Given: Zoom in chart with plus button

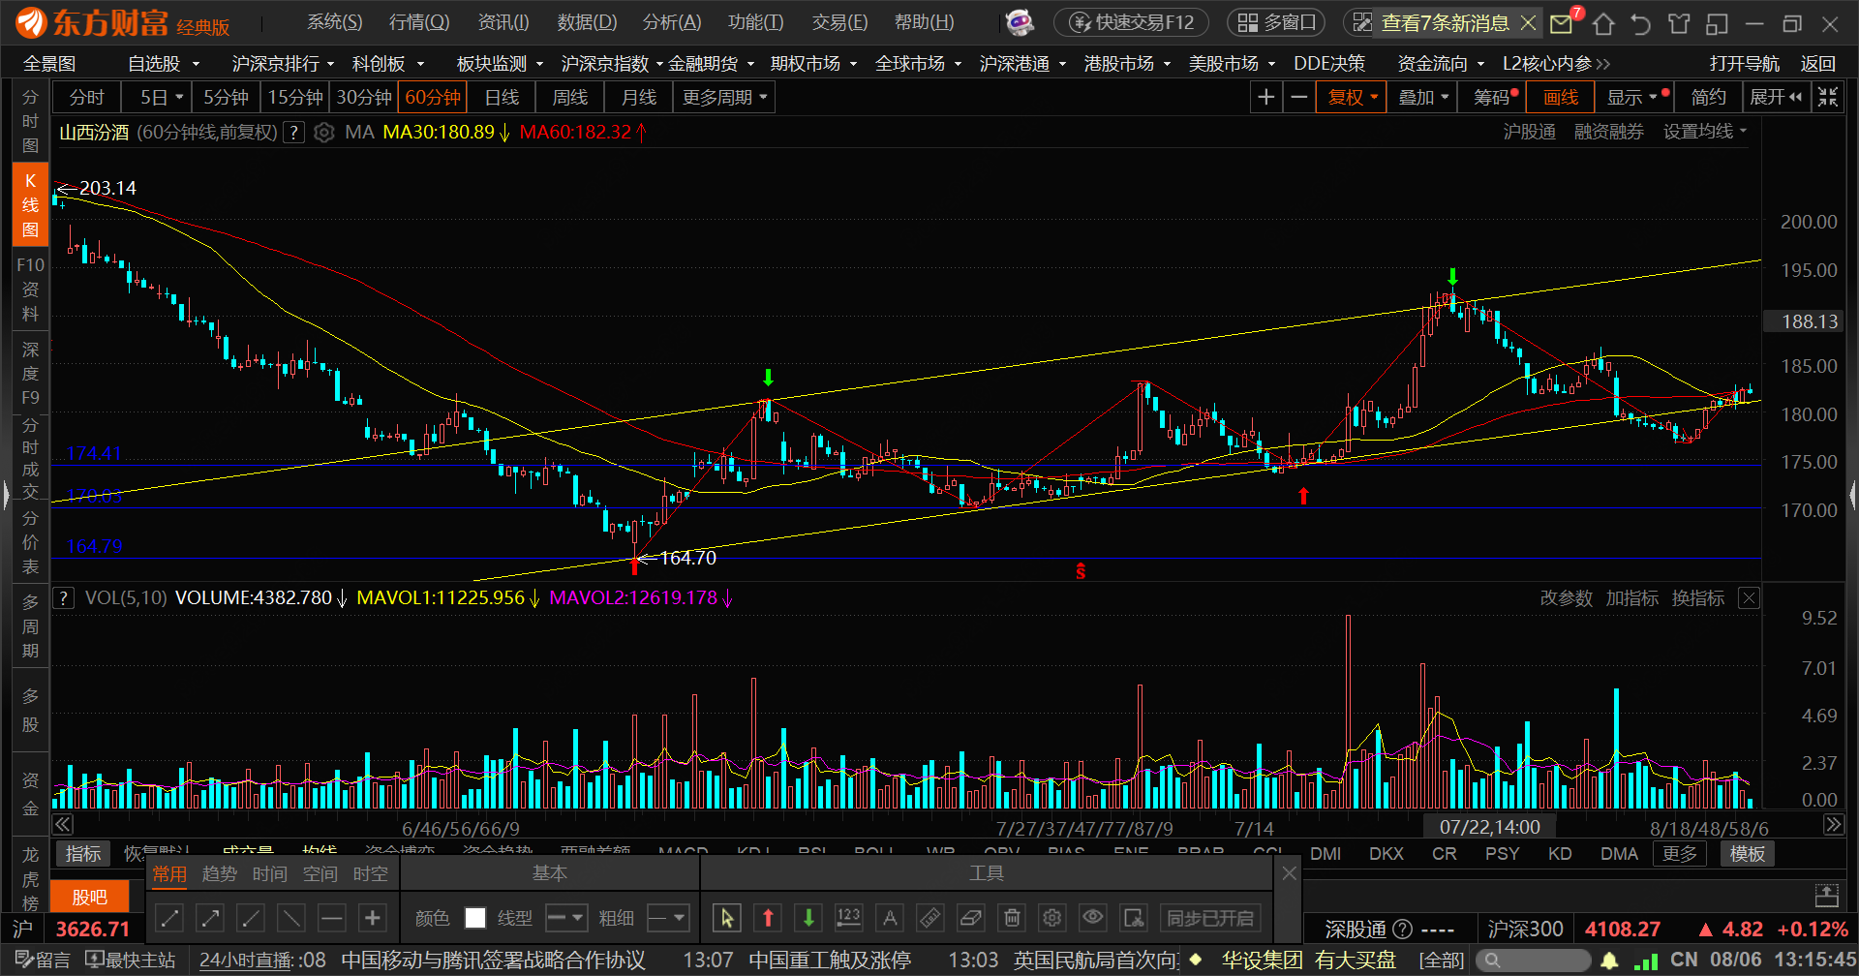Looking at the screenshot, I should pos(1265,97).
